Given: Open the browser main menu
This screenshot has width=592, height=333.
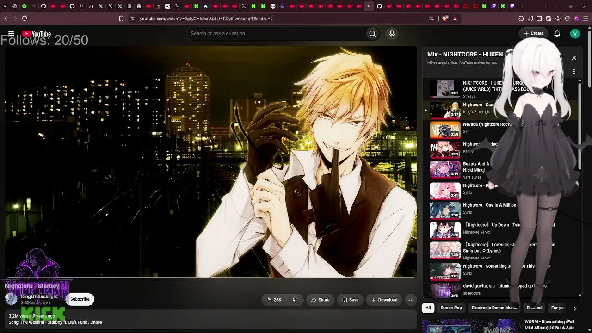Looking at the screenshot, I should tap(586, 18).
